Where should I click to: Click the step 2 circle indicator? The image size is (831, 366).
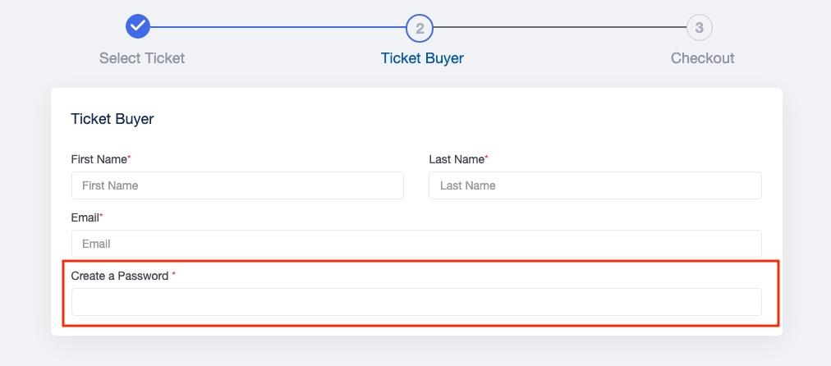coord(420,28)
